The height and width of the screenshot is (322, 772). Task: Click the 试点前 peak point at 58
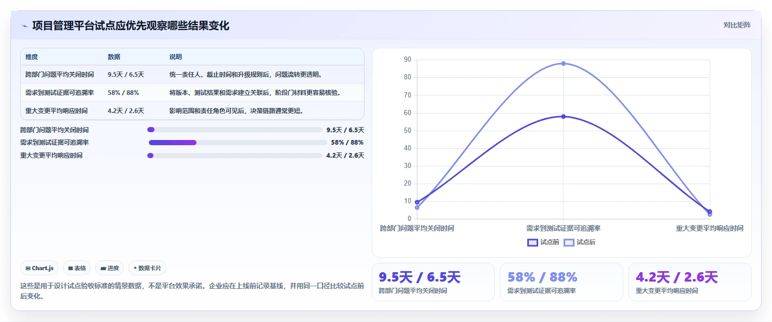point(563,116)
